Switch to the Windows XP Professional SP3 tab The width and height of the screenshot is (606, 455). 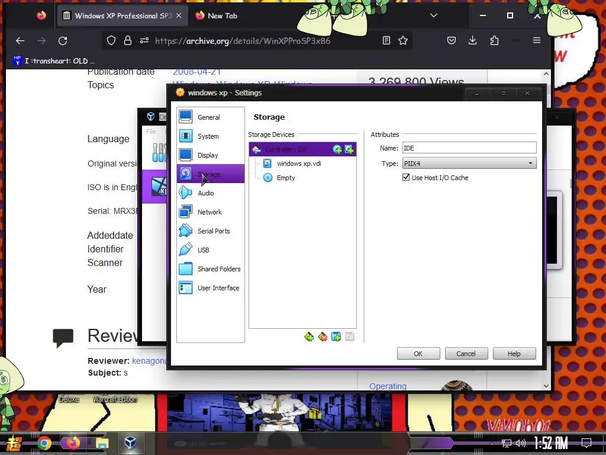(x=123, y=15)
